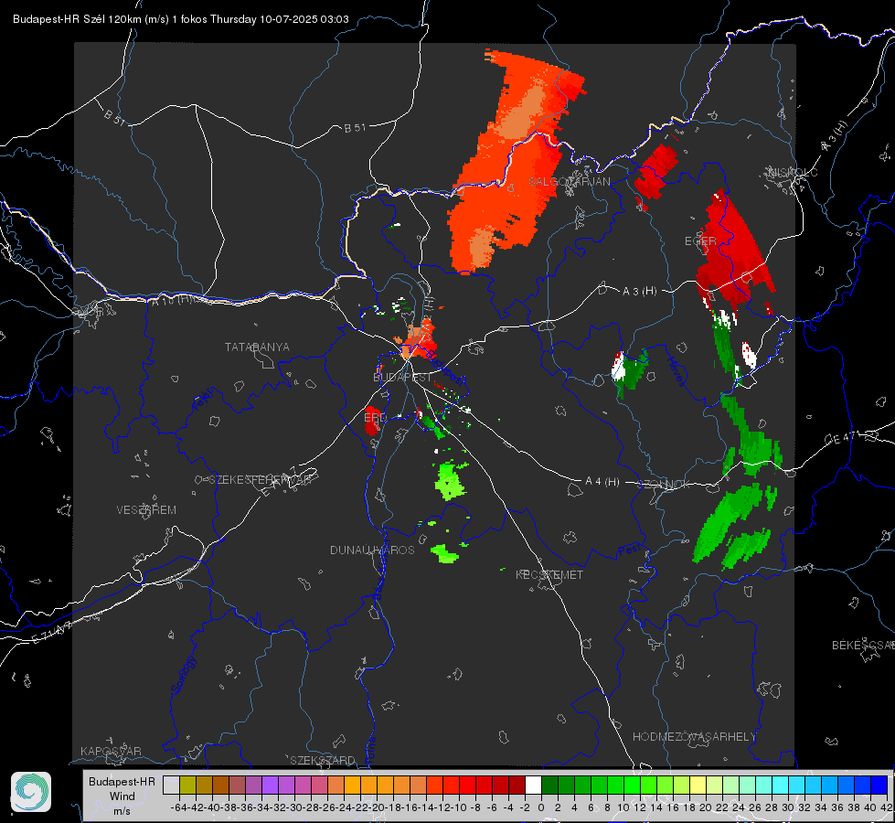Click the A 3 (H) label beside Eger
This screenshot has height=823, width=895.
click(639, 291)
